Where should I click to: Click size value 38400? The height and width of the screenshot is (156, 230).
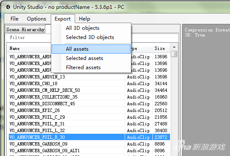point(161,130)
